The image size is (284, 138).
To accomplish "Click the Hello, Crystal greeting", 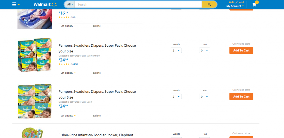I will pos(236,2).
